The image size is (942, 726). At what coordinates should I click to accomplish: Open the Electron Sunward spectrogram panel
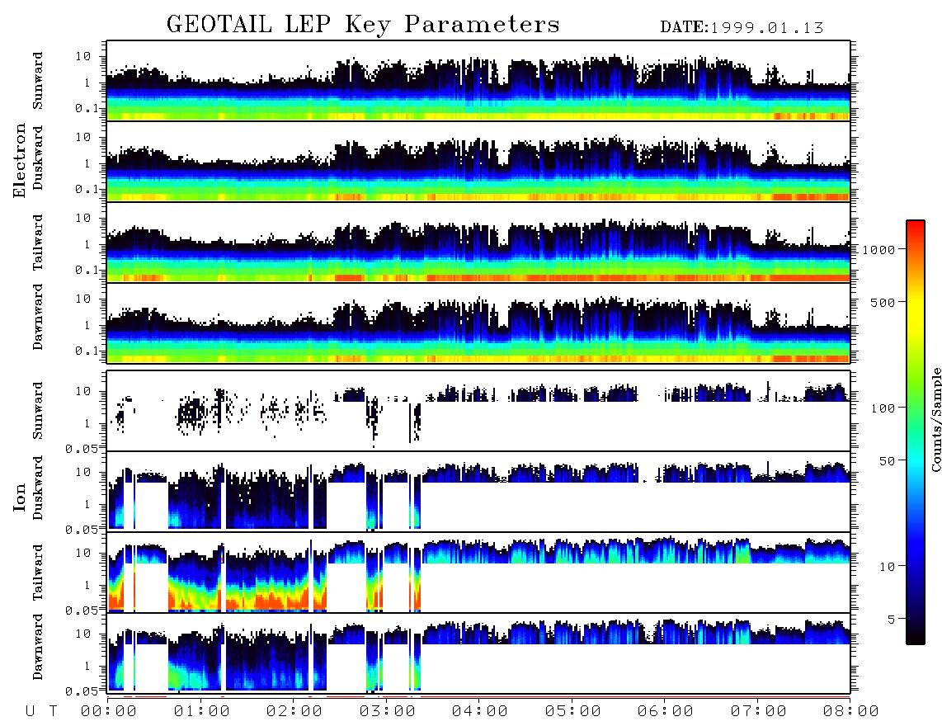pos(478,81)
